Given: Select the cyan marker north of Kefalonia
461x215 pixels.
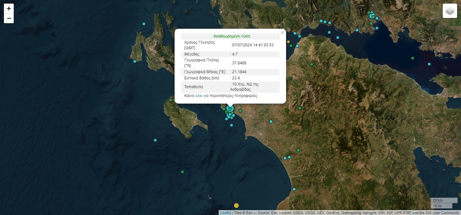Looking at the screenshot, I should 144,24.
